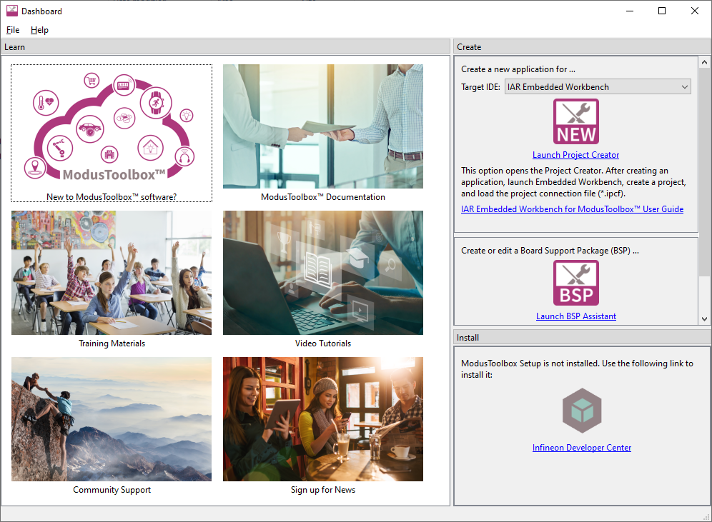
Task: Click the BSP Assistant icon
Action: pyautogui.click(x=575, y=283)
